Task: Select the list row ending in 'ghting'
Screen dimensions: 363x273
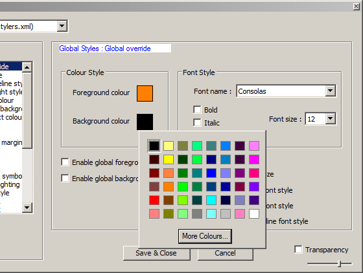Action: (11, 184)
